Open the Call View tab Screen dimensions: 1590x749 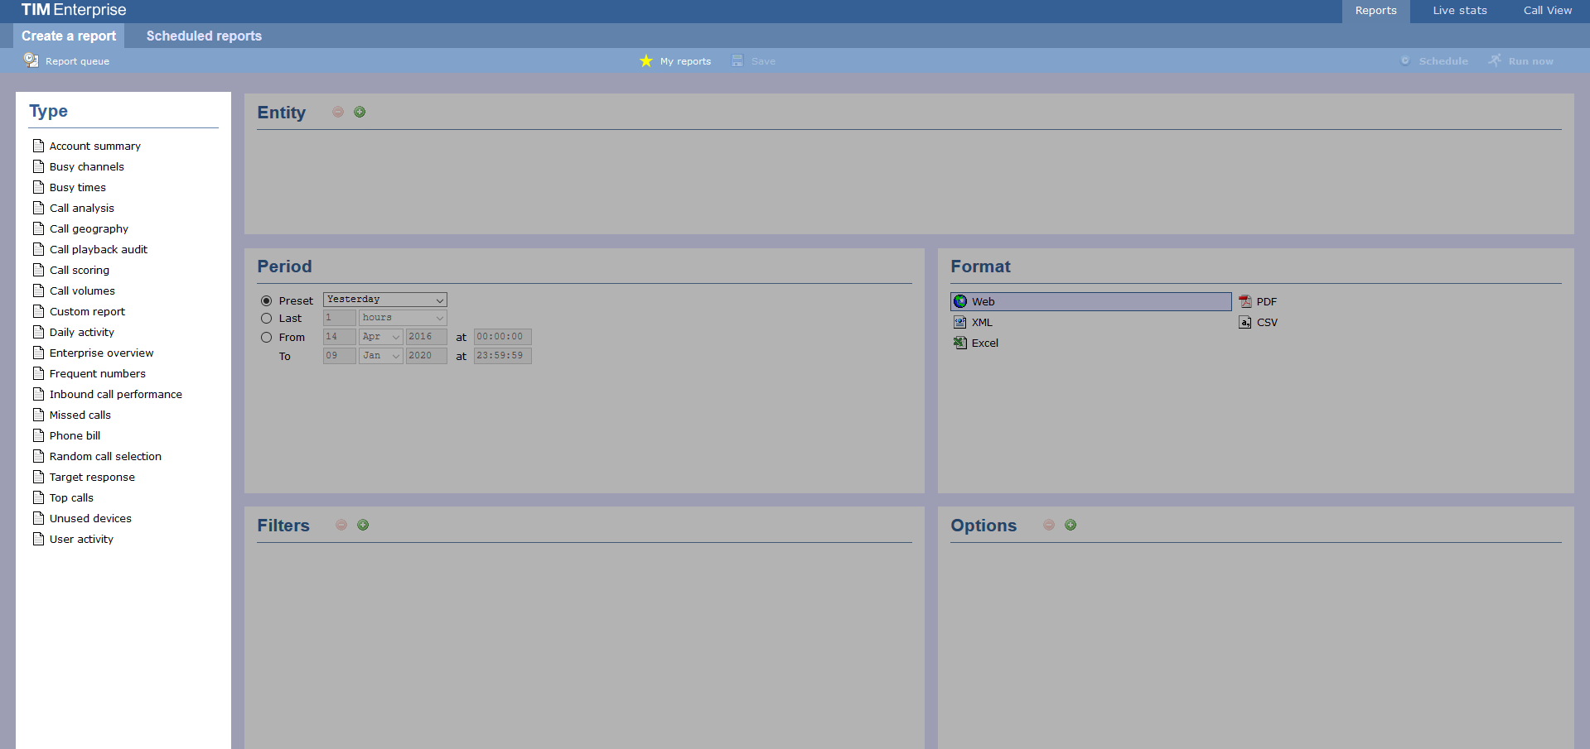[x=1547, y=11]
